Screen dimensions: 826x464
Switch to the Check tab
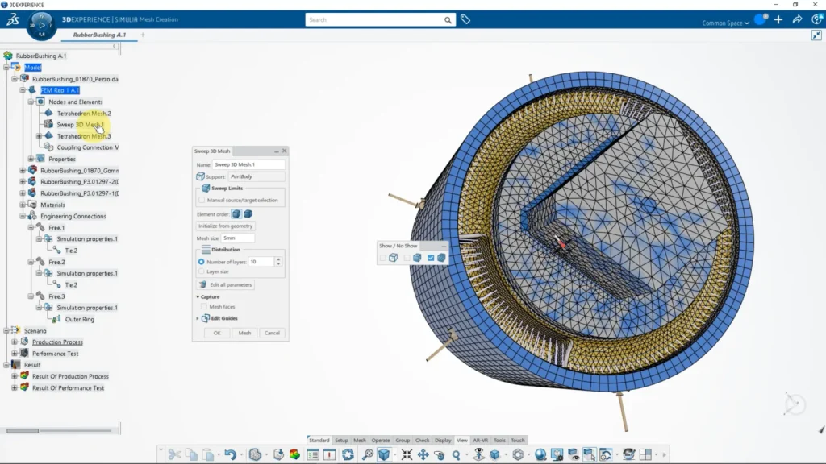422,441
